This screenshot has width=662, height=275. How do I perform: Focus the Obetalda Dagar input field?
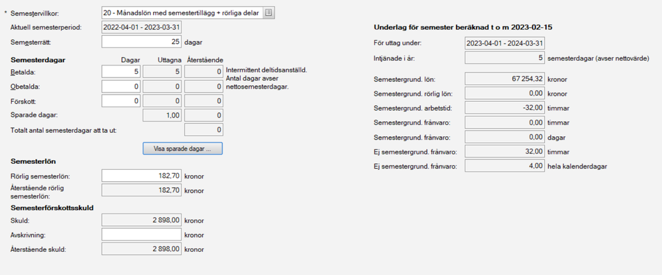(x=121, y=86)
